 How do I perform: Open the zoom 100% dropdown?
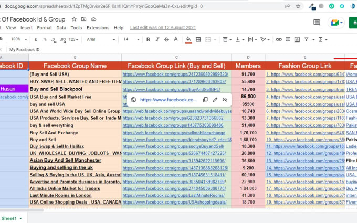point(19,39)
